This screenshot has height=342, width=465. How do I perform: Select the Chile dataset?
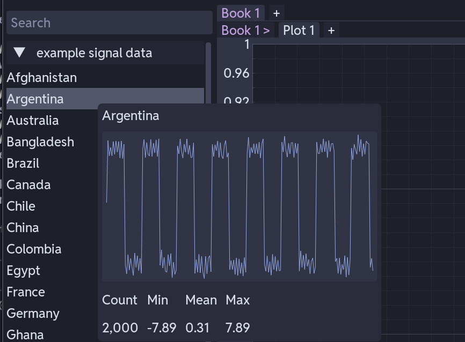(x=19, y=206)
